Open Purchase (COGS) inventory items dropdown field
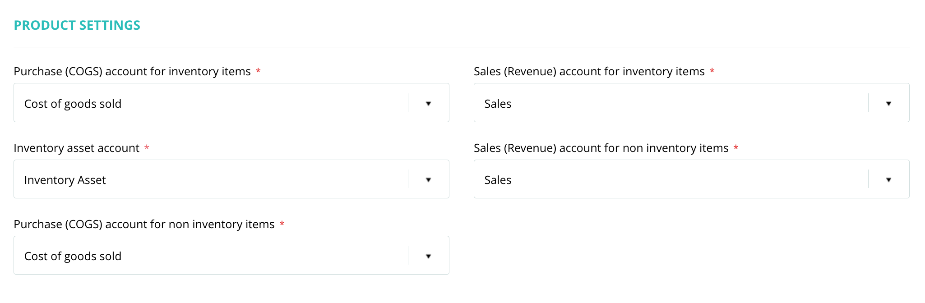This screenshot has width=925, height=303. tap(231, 103)
